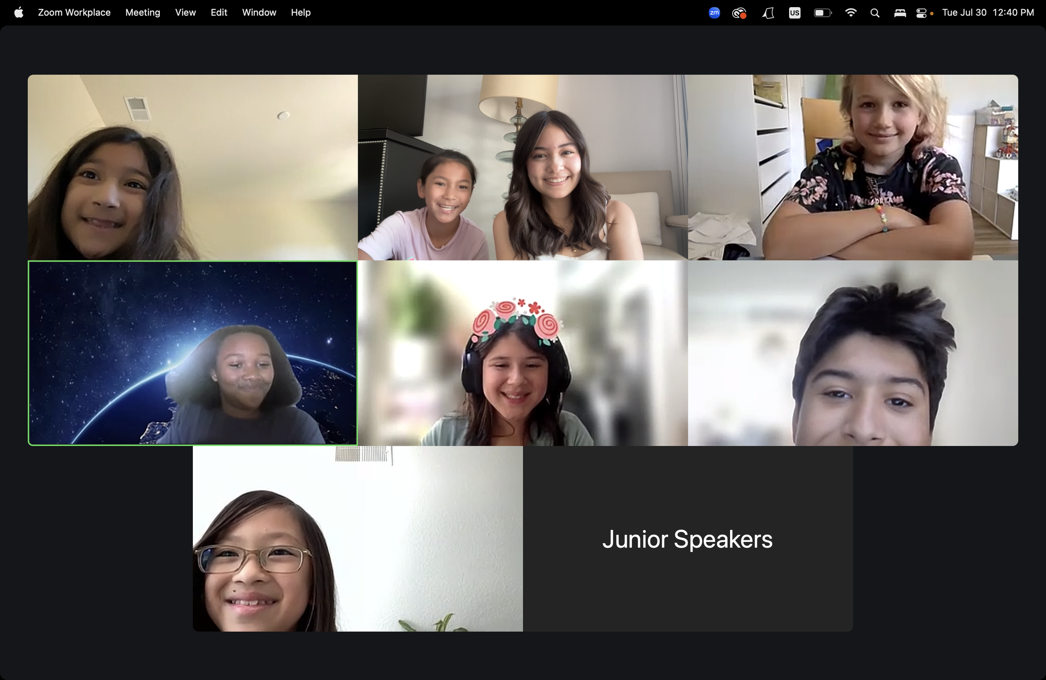
Task: Click the date and time clock
Action: (987, 13)
